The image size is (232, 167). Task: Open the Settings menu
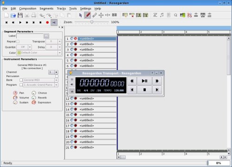85,8
